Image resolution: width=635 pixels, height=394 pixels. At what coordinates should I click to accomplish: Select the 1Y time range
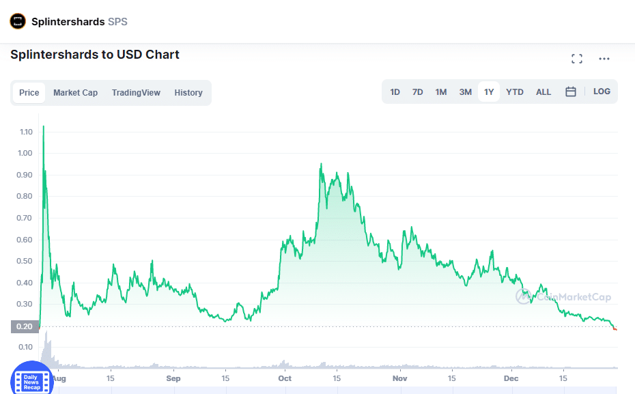coord(489,92)
